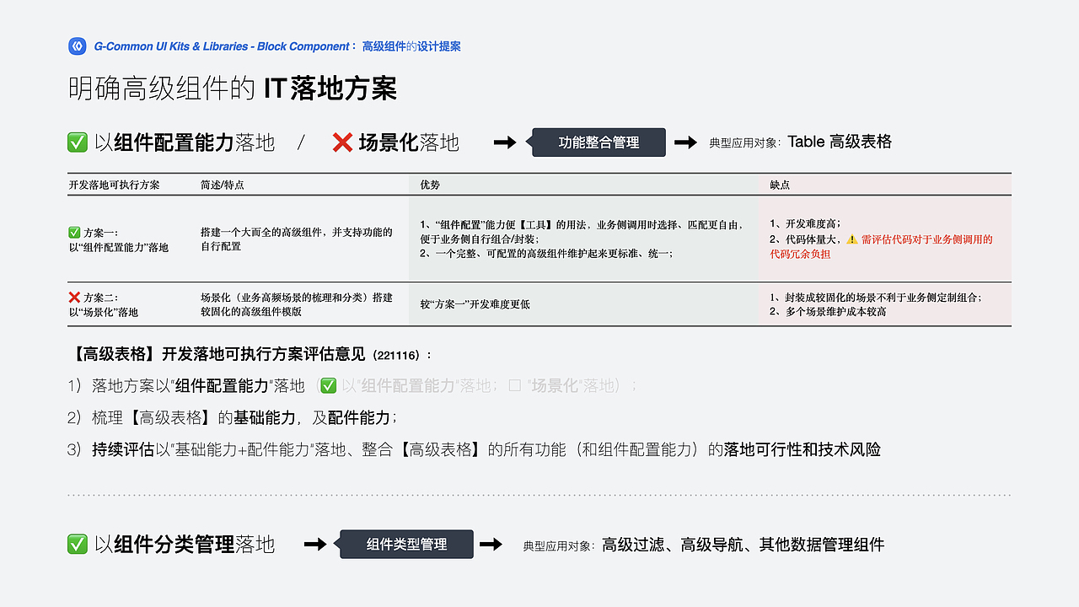Viewport: 1079px width, 607px height.
Task: Click cell text 以“场景化”落地
Action: pos(103,312)
